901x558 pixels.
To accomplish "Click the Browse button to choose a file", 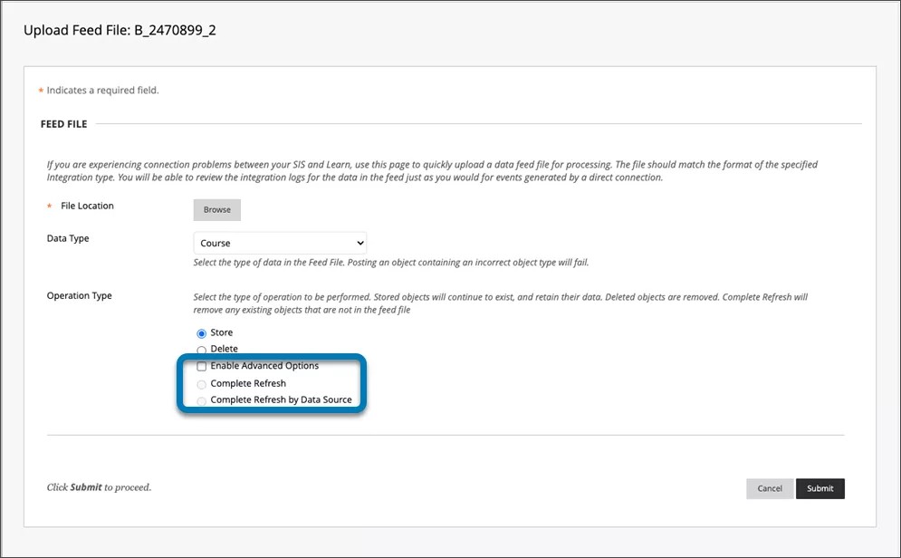I will coord(216,209).
